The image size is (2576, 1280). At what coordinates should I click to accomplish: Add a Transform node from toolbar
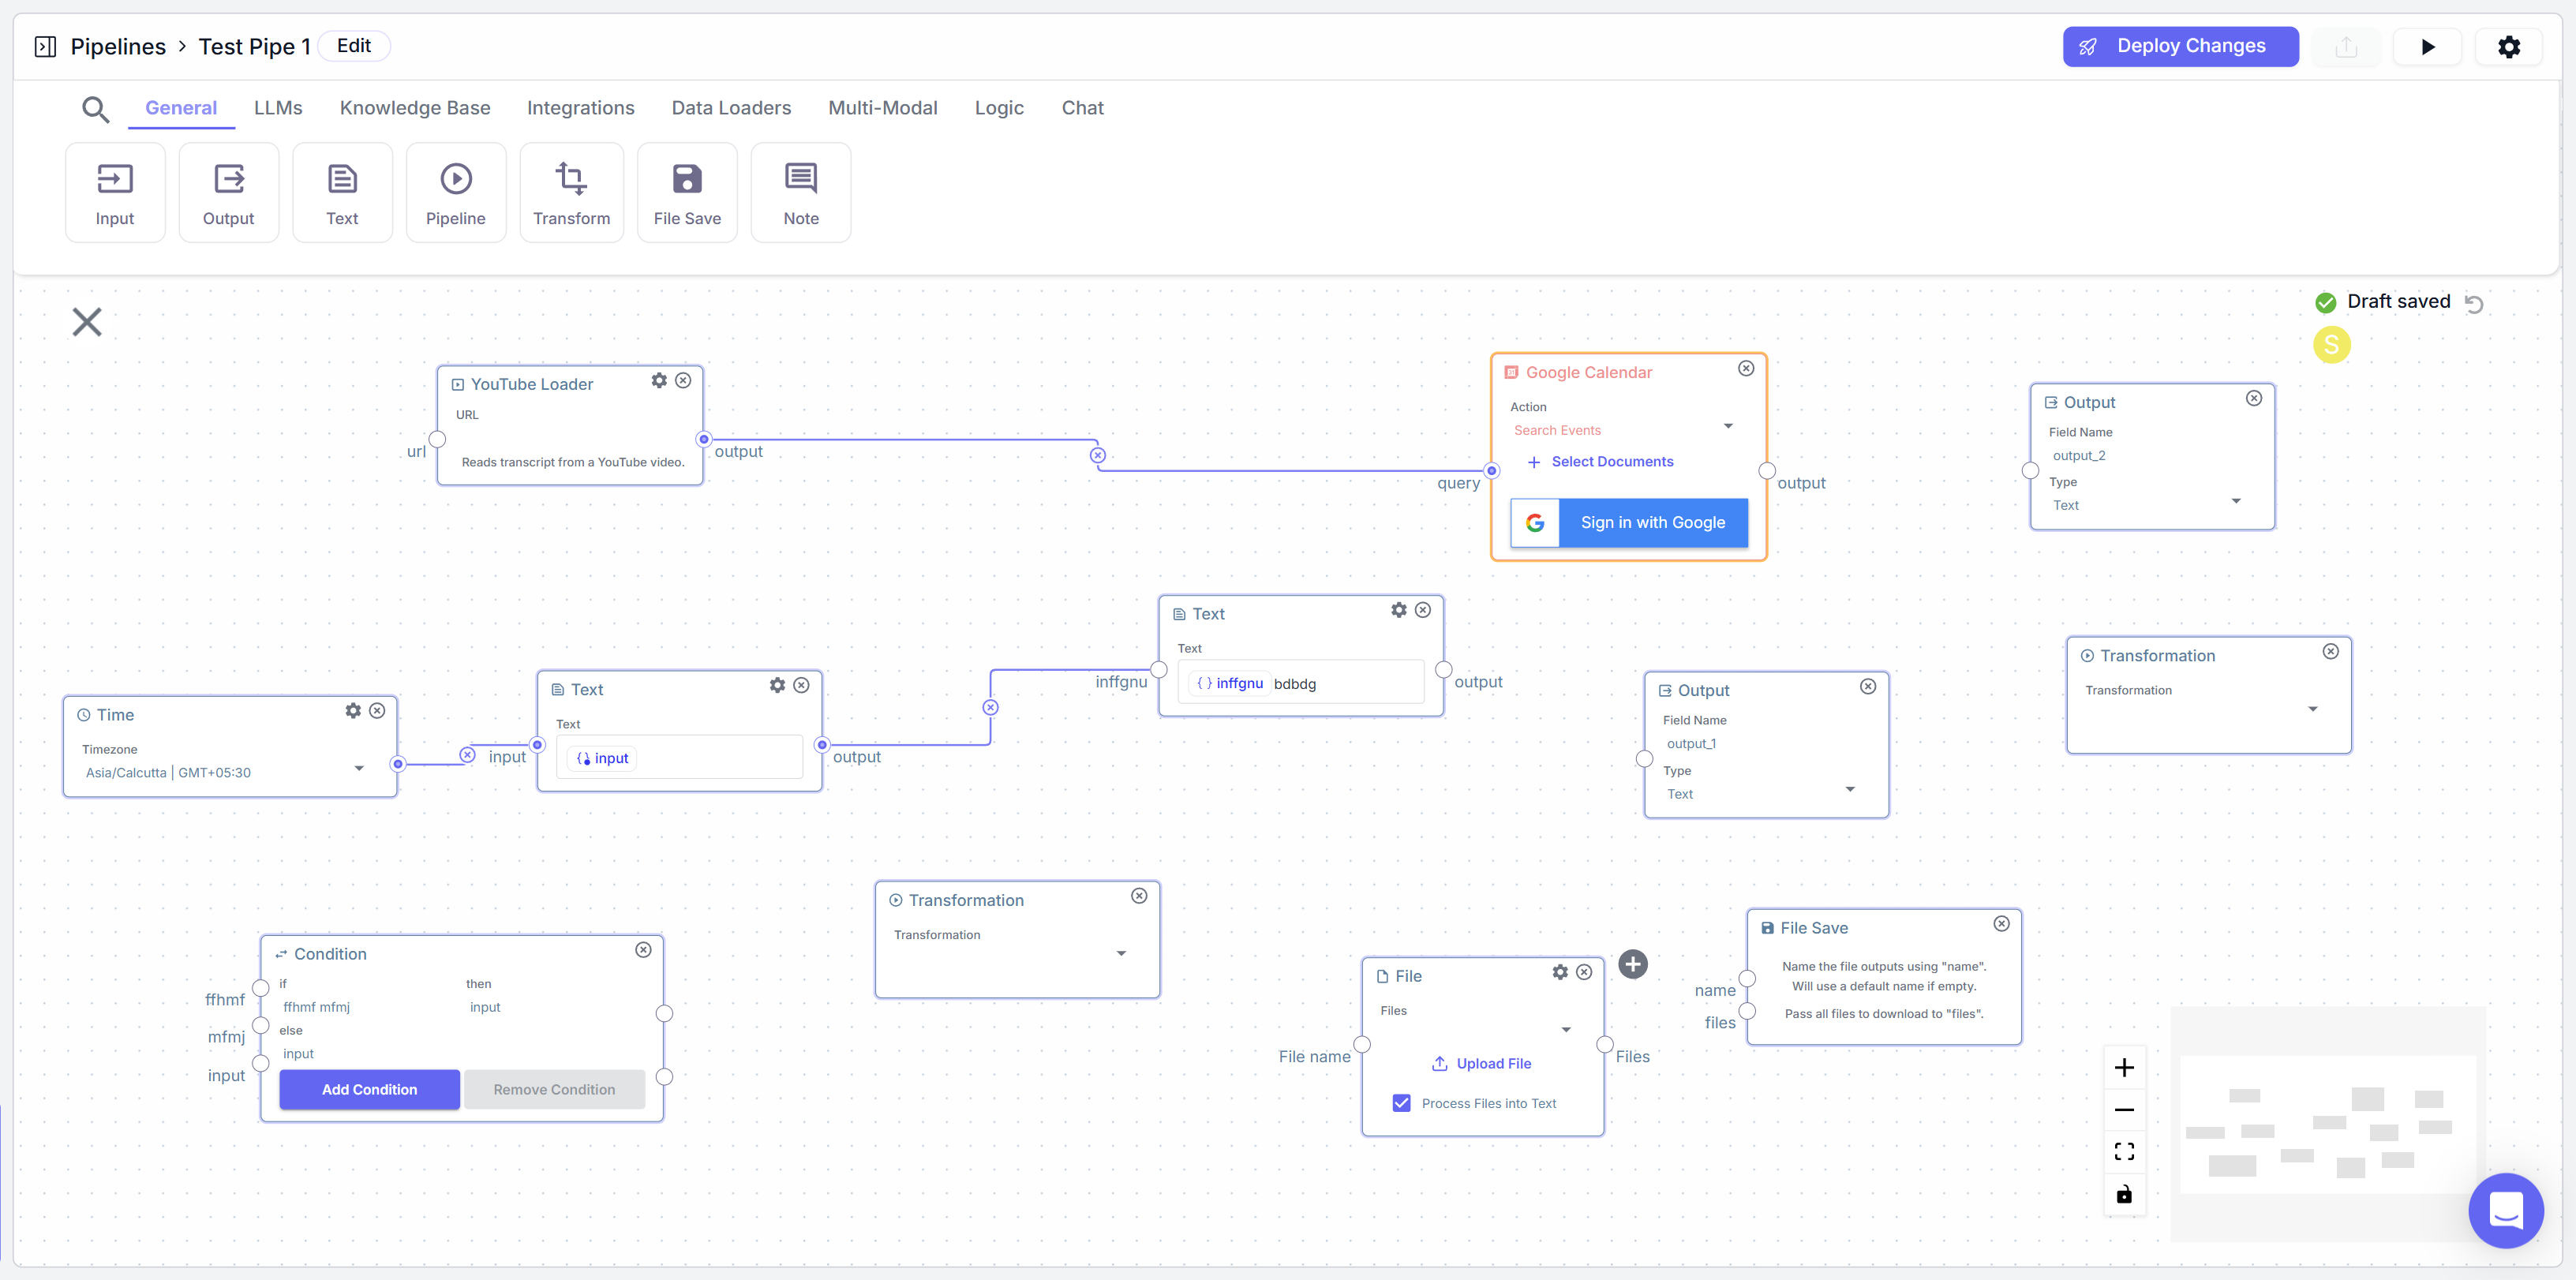tap(571, 192)
